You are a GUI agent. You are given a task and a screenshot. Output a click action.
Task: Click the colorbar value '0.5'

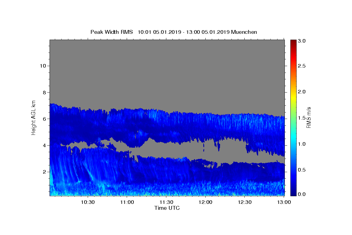point(302,170)
